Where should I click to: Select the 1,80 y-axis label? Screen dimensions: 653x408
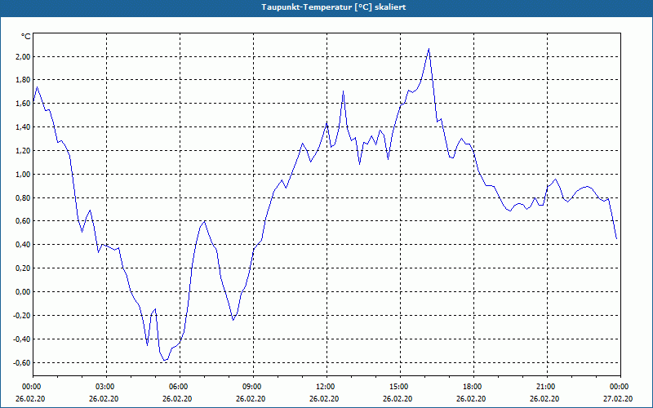point(23,80)
